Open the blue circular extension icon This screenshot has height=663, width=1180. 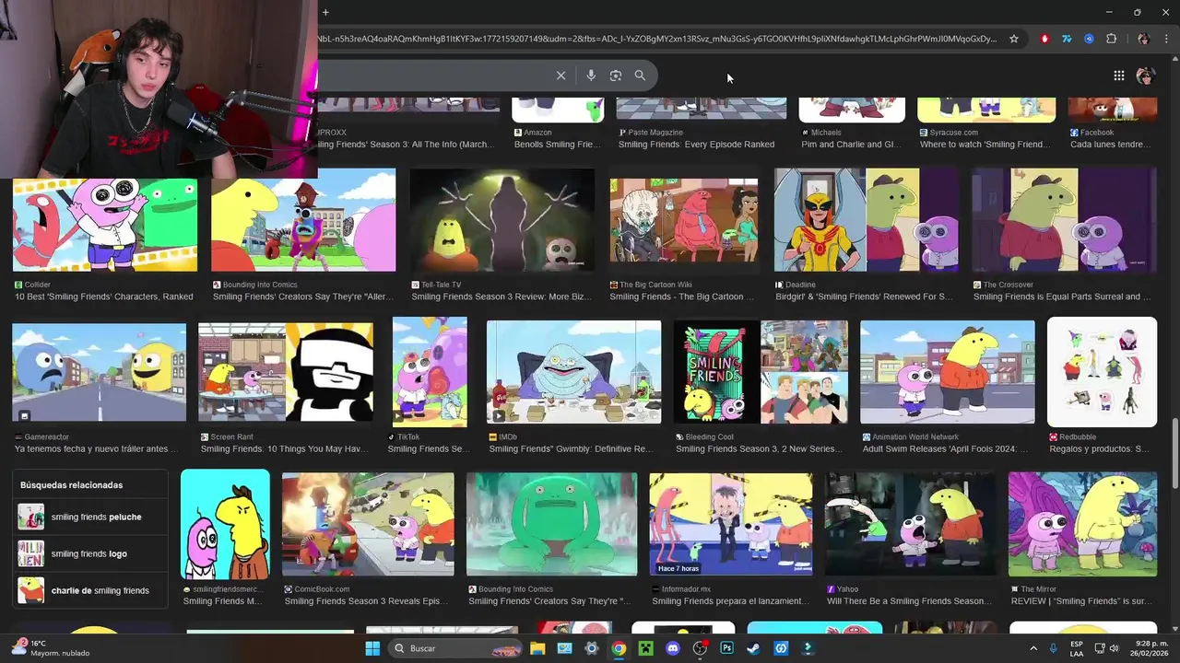tap(1089, 39)
